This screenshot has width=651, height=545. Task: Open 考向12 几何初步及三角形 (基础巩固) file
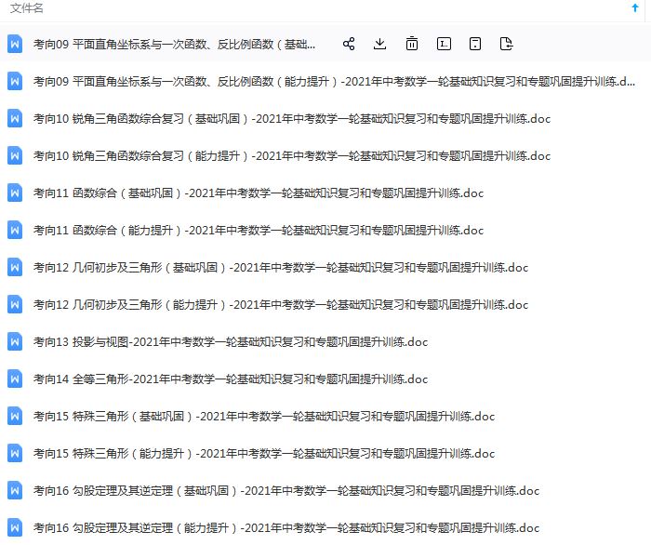point(280,268)
